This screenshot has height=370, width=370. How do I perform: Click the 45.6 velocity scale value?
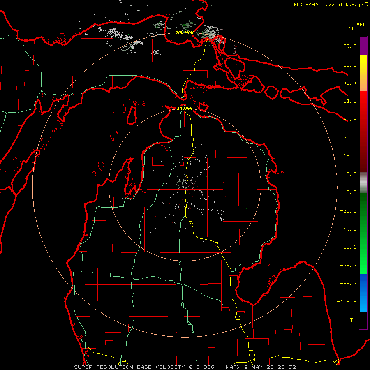(x=350, y=119)
